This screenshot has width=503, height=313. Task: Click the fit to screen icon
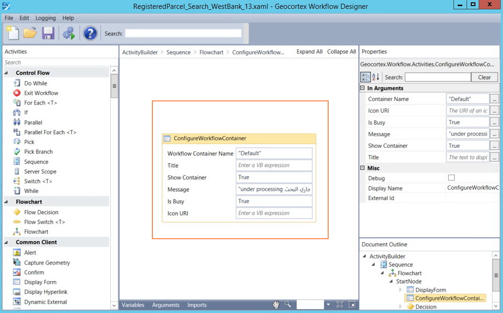tap(340, 305)
